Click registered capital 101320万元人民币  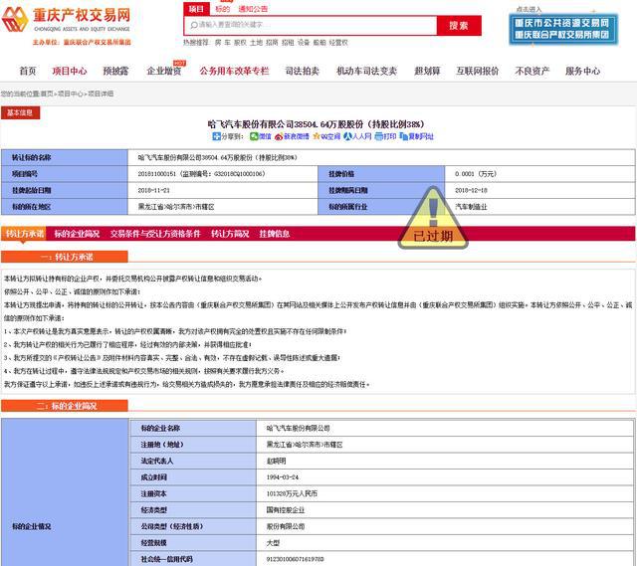coord(292,493)
